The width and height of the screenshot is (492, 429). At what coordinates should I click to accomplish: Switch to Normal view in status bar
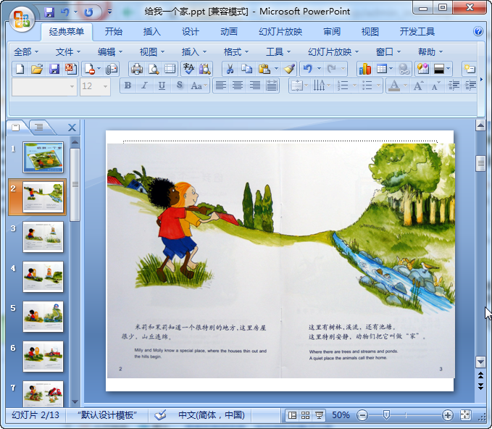[x=292, y=415]
